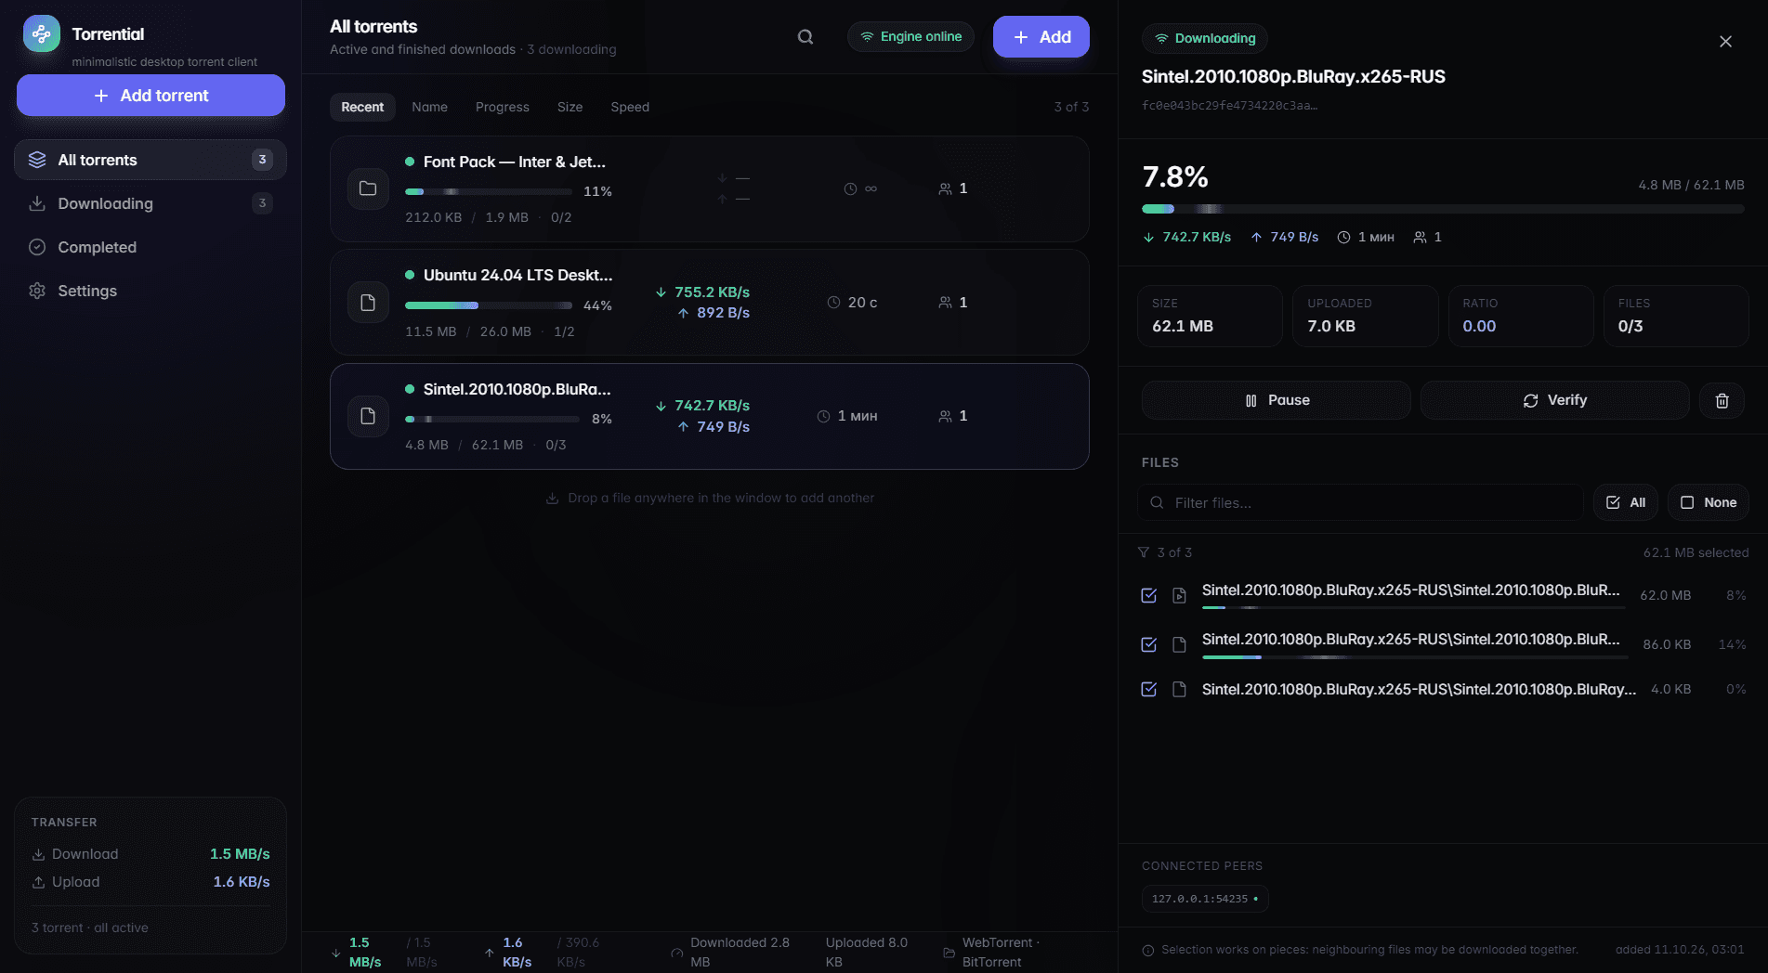Select All torrents in the sidebar

tap(151, 160)
